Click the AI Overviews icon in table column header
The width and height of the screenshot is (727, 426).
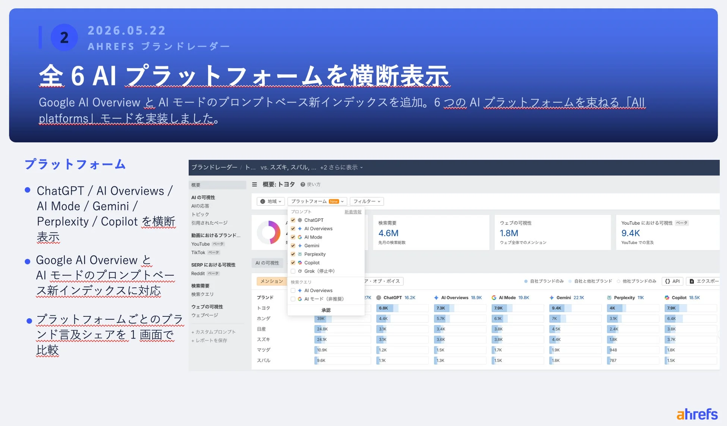[436, 298]
